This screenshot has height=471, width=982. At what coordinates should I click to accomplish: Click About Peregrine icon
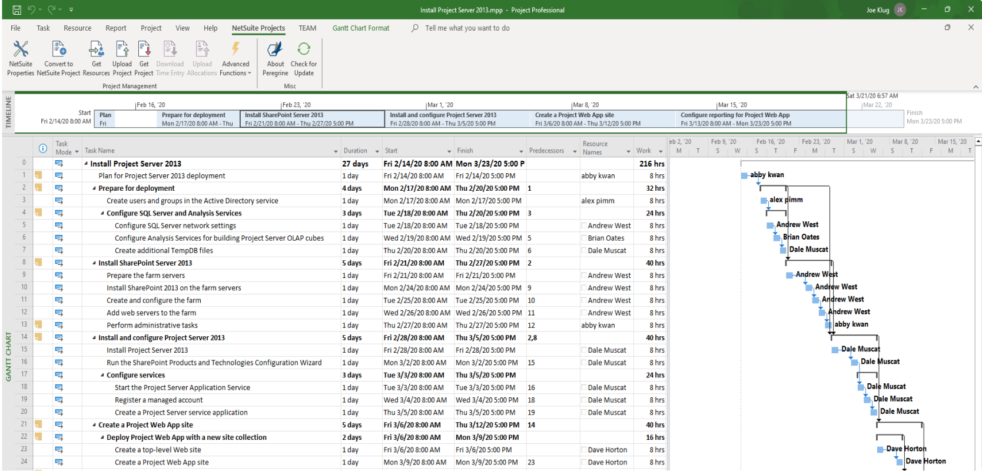click(275, 49)
